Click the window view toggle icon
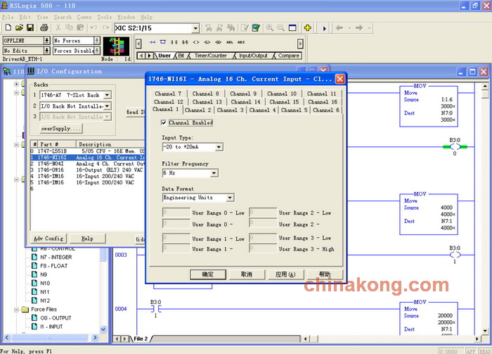 292,28
